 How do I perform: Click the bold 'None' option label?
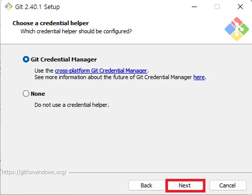click(38, 94)
